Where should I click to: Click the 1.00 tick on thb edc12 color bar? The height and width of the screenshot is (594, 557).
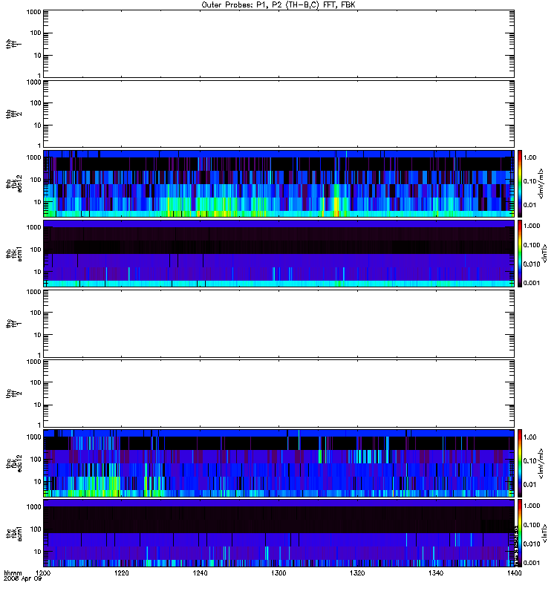coord(530,157)
